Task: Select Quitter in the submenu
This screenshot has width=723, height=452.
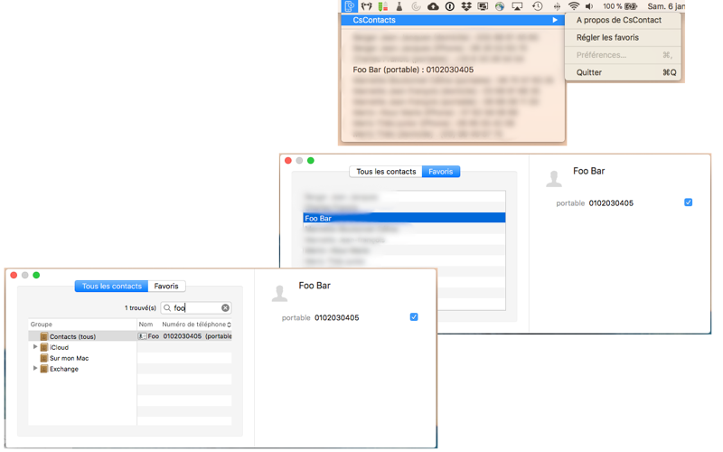Action: (x=623, y=72)
